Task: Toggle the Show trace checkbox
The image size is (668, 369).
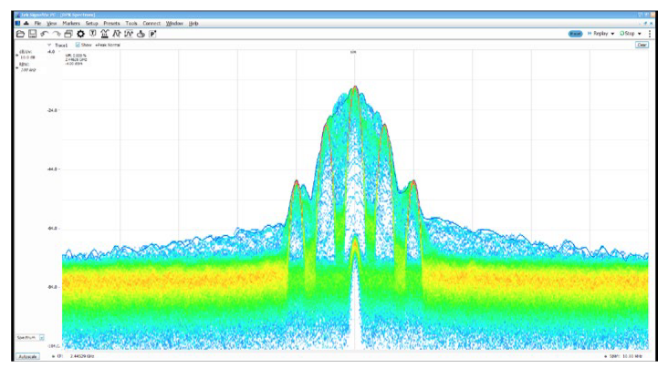Action: coord(78,45)
